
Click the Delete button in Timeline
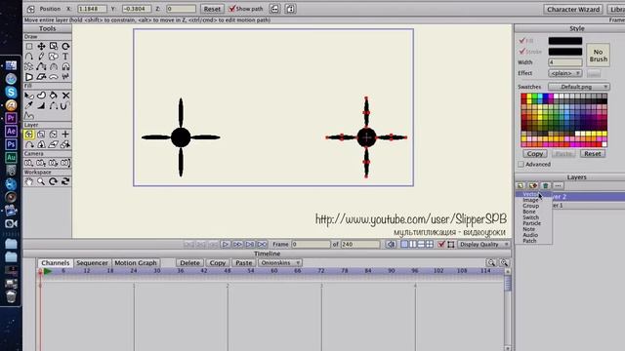coord(189,262)
